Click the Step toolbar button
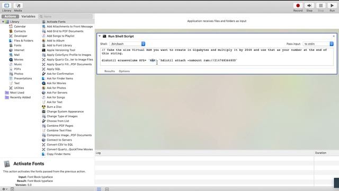The width and height of the screenshot is (339, 191). pos(309,6)
